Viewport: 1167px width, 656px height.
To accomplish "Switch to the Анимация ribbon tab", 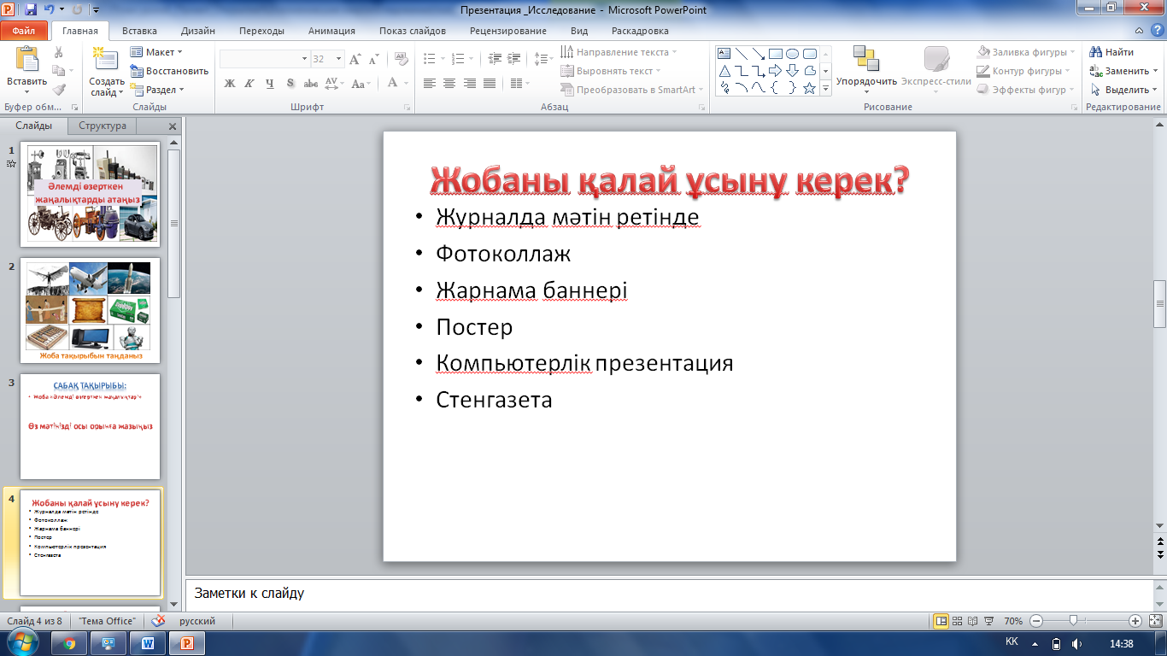I will pyautogui.click(x=332, y=31).
